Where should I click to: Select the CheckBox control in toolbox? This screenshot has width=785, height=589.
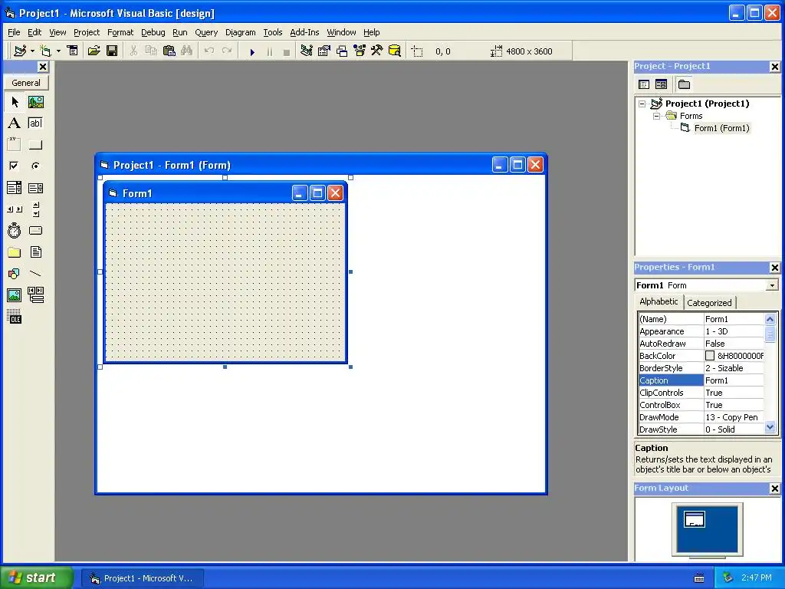click(15, 166)
